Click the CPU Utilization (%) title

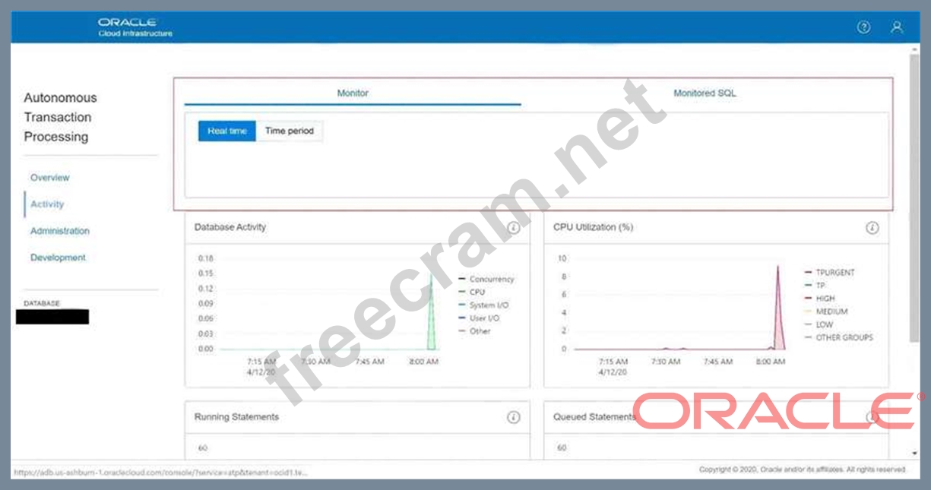594,227
